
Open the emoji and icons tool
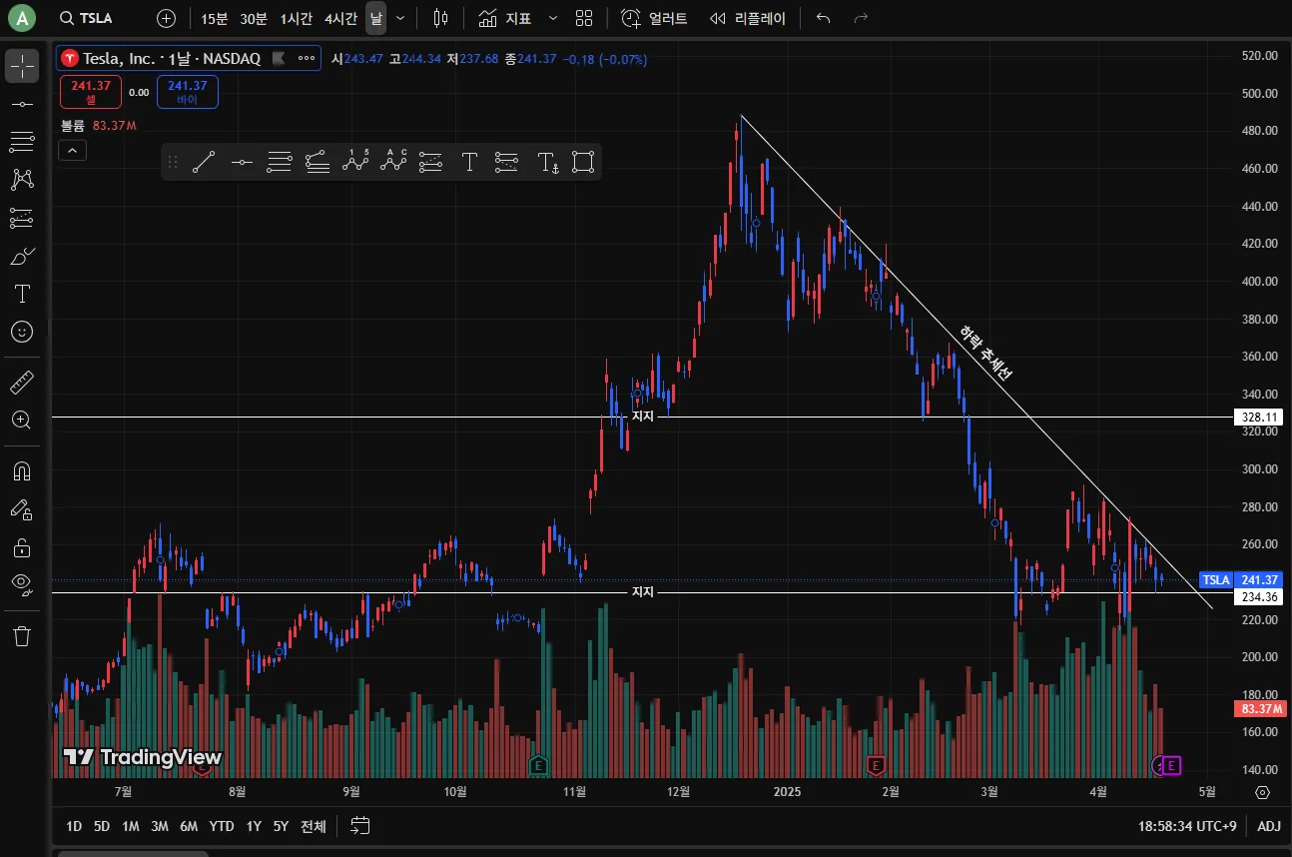22,332
